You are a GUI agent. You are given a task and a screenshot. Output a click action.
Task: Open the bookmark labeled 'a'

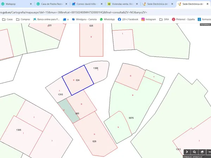point(66,19)
